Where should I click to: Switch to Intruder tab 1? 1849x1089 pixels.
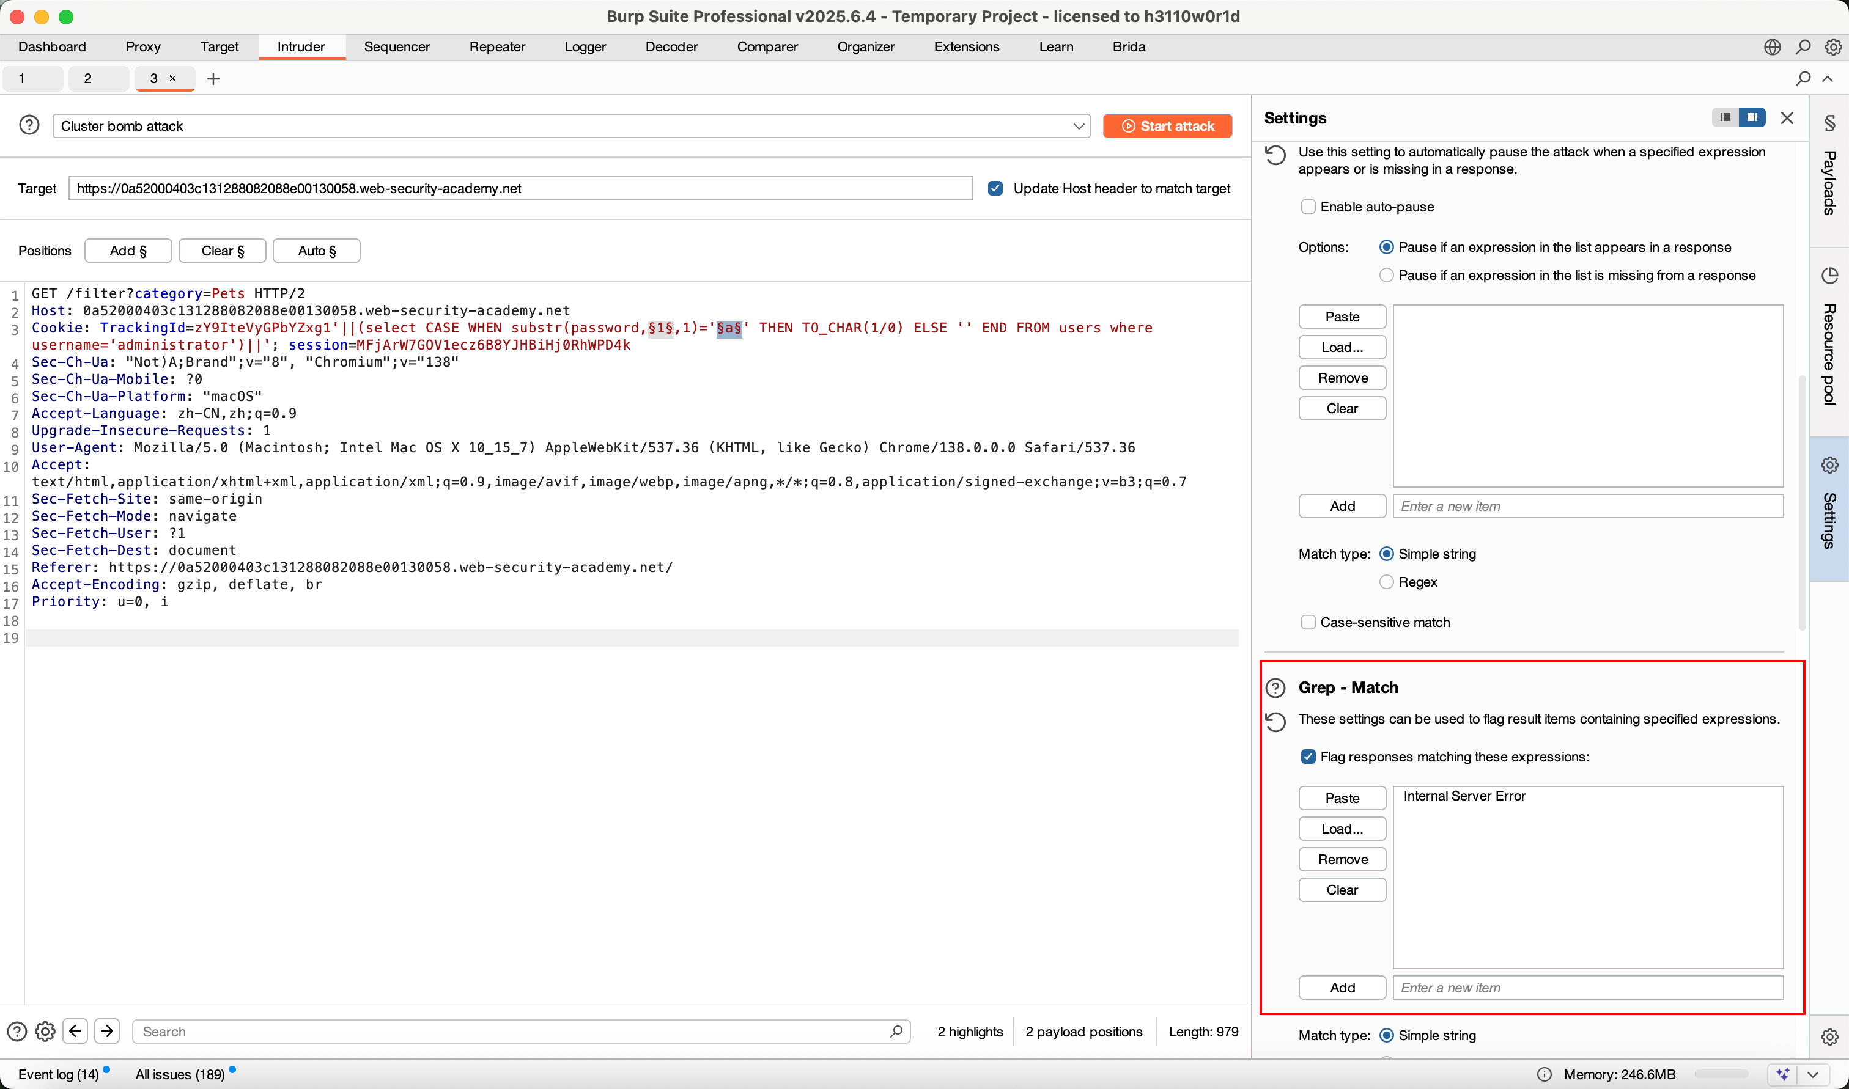(32, 78)
